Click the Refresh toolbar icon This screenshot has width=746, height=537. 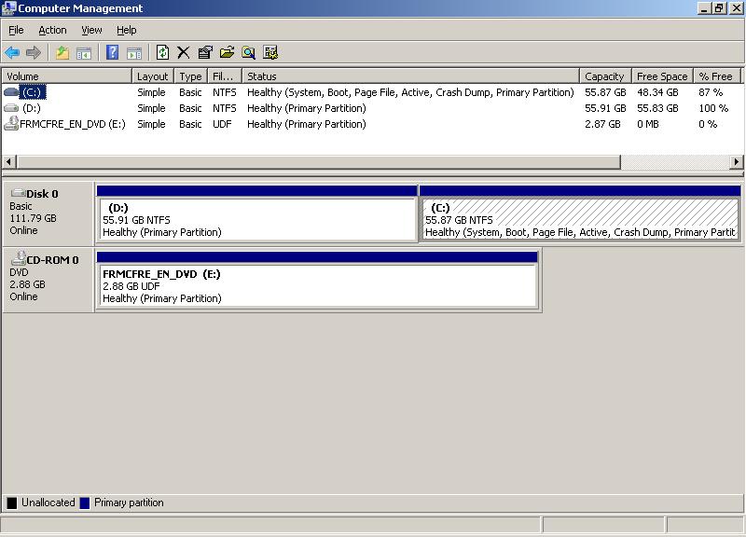pos(162,53)
